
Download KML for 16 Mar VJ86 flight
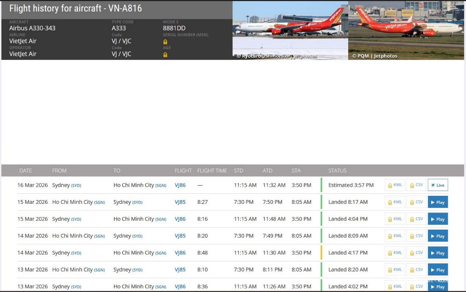coord(395,185)
